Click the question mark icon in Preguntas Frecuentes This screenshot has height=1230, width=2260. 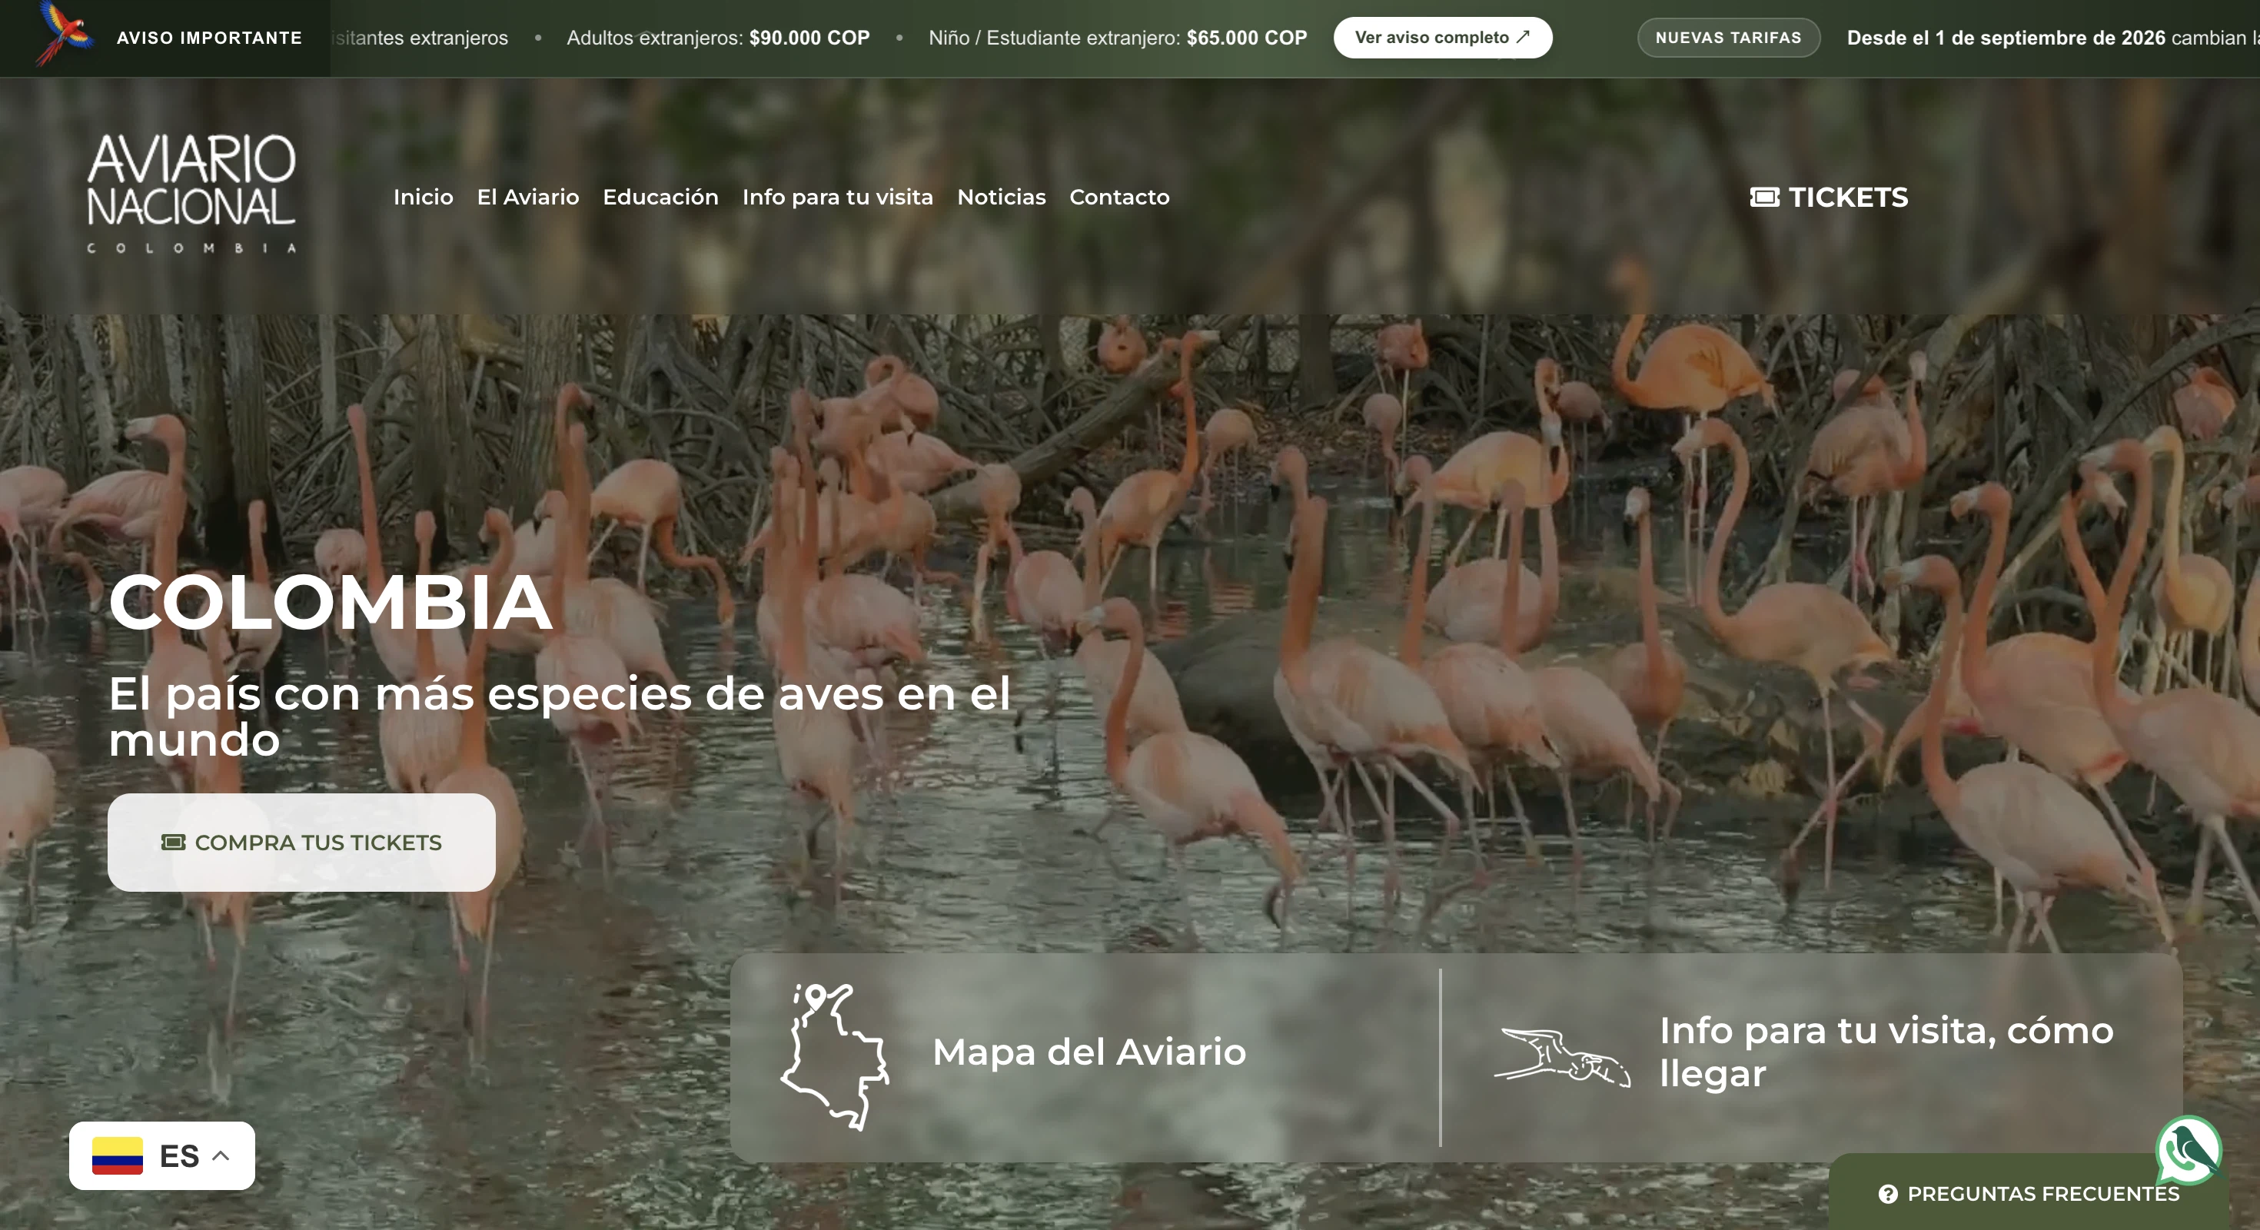click(x=1888, y=1194)
